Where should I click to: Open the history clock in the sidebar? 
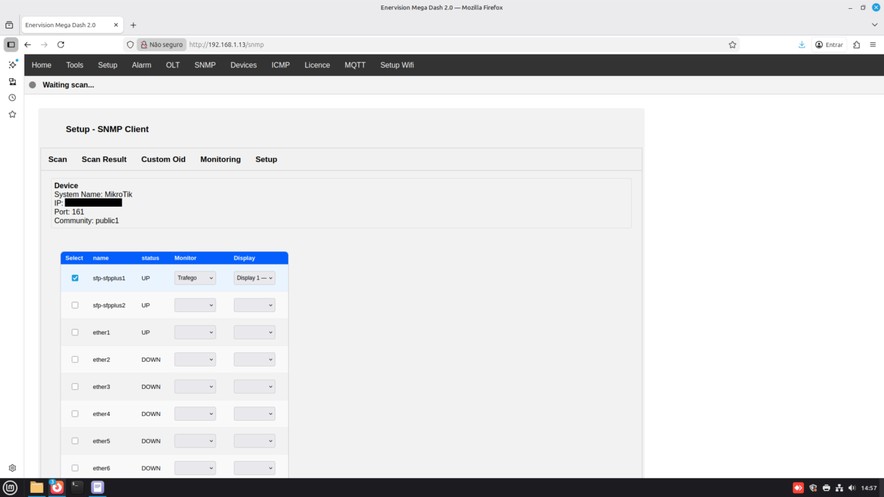click(x=12, y=98)
